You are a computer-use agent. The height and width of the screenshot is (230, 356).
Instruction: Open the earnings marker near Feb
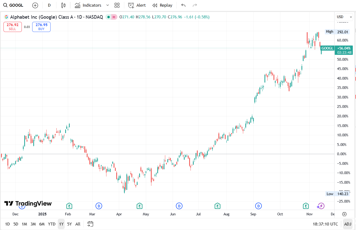point(69,206)
